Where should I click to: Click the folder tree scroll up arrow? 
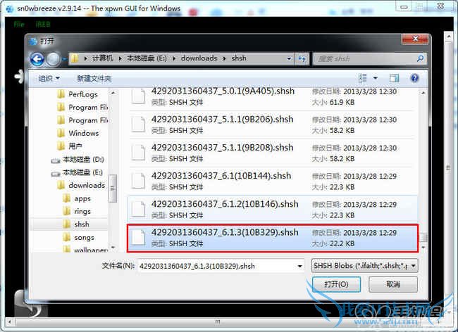[113, 93]
